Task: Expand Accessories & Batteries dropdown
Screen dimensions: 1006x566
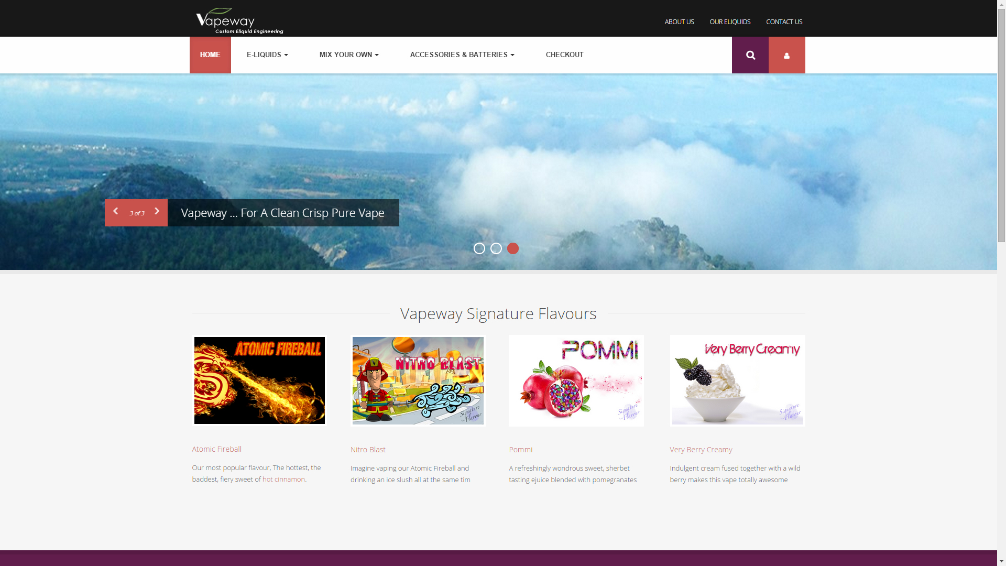Action: click(462, 55)
